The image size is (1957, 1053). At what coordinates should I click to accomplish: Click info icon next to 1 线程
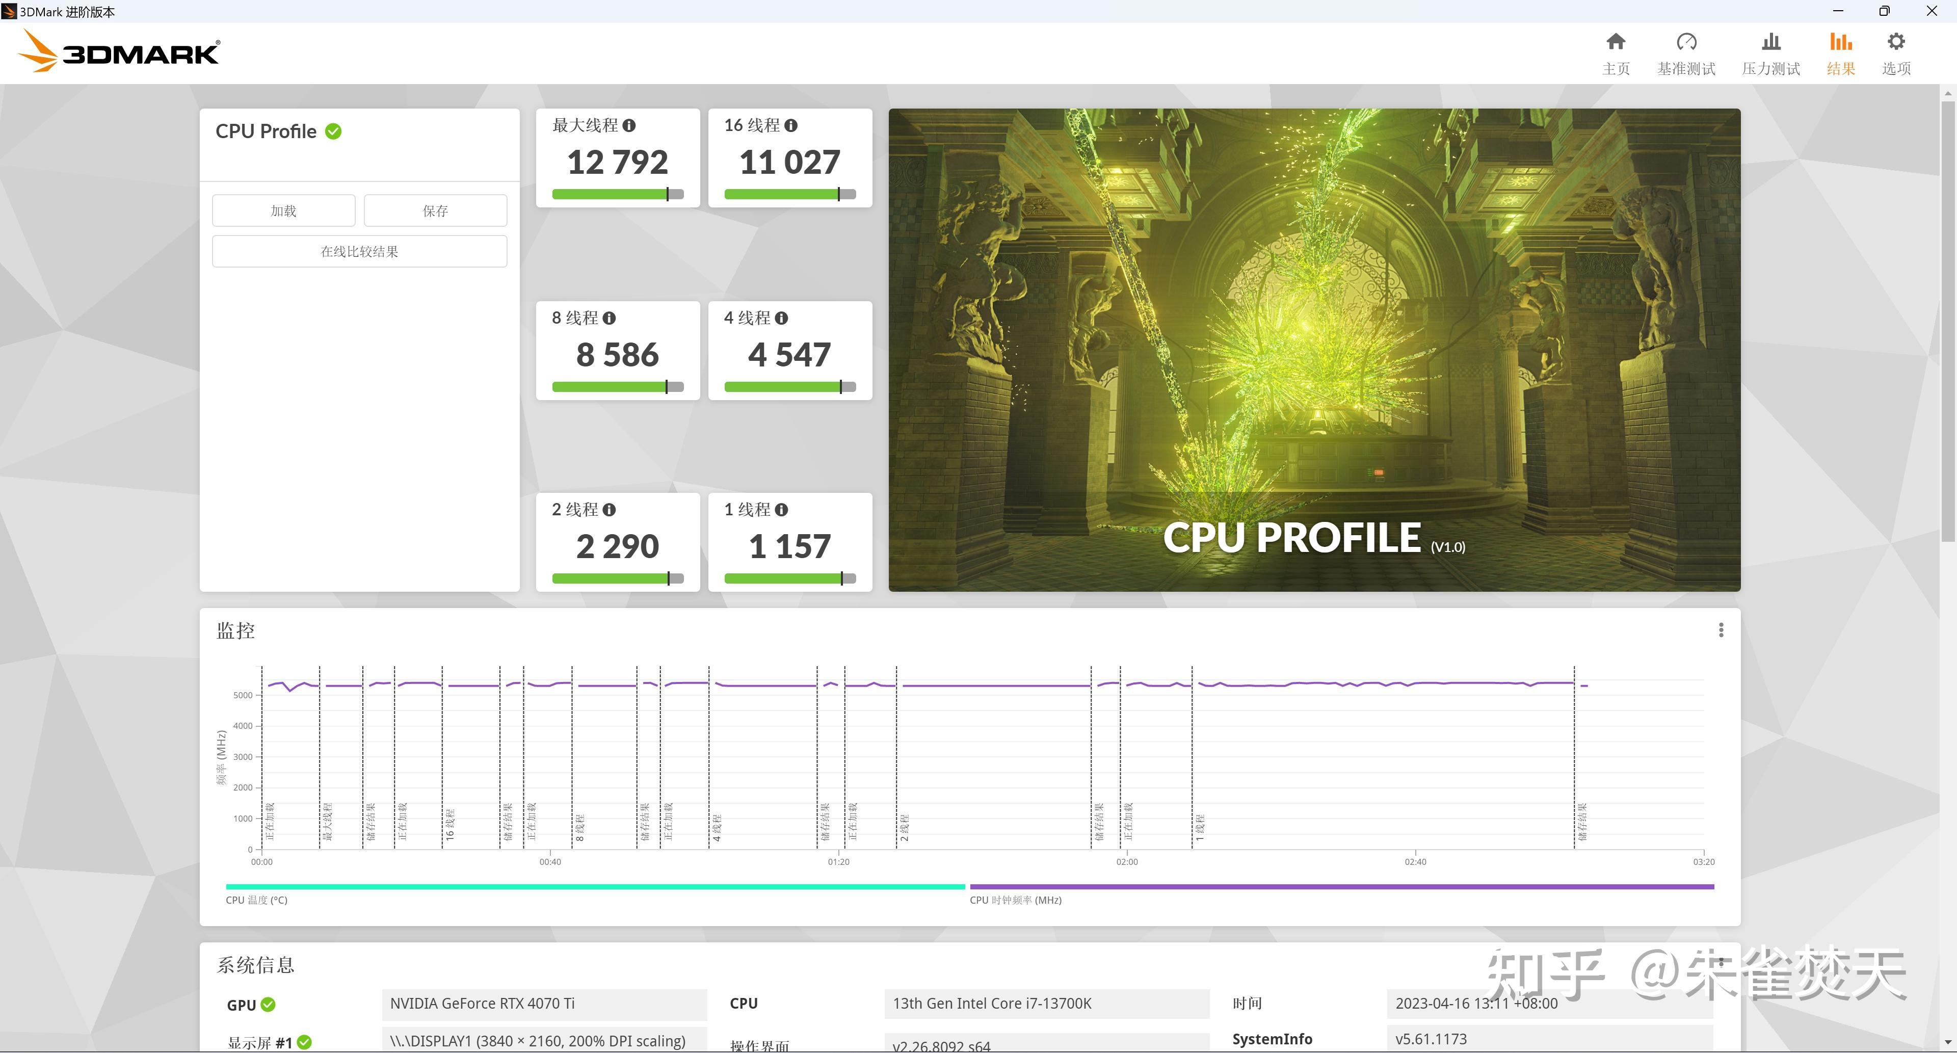coord(782,510)
